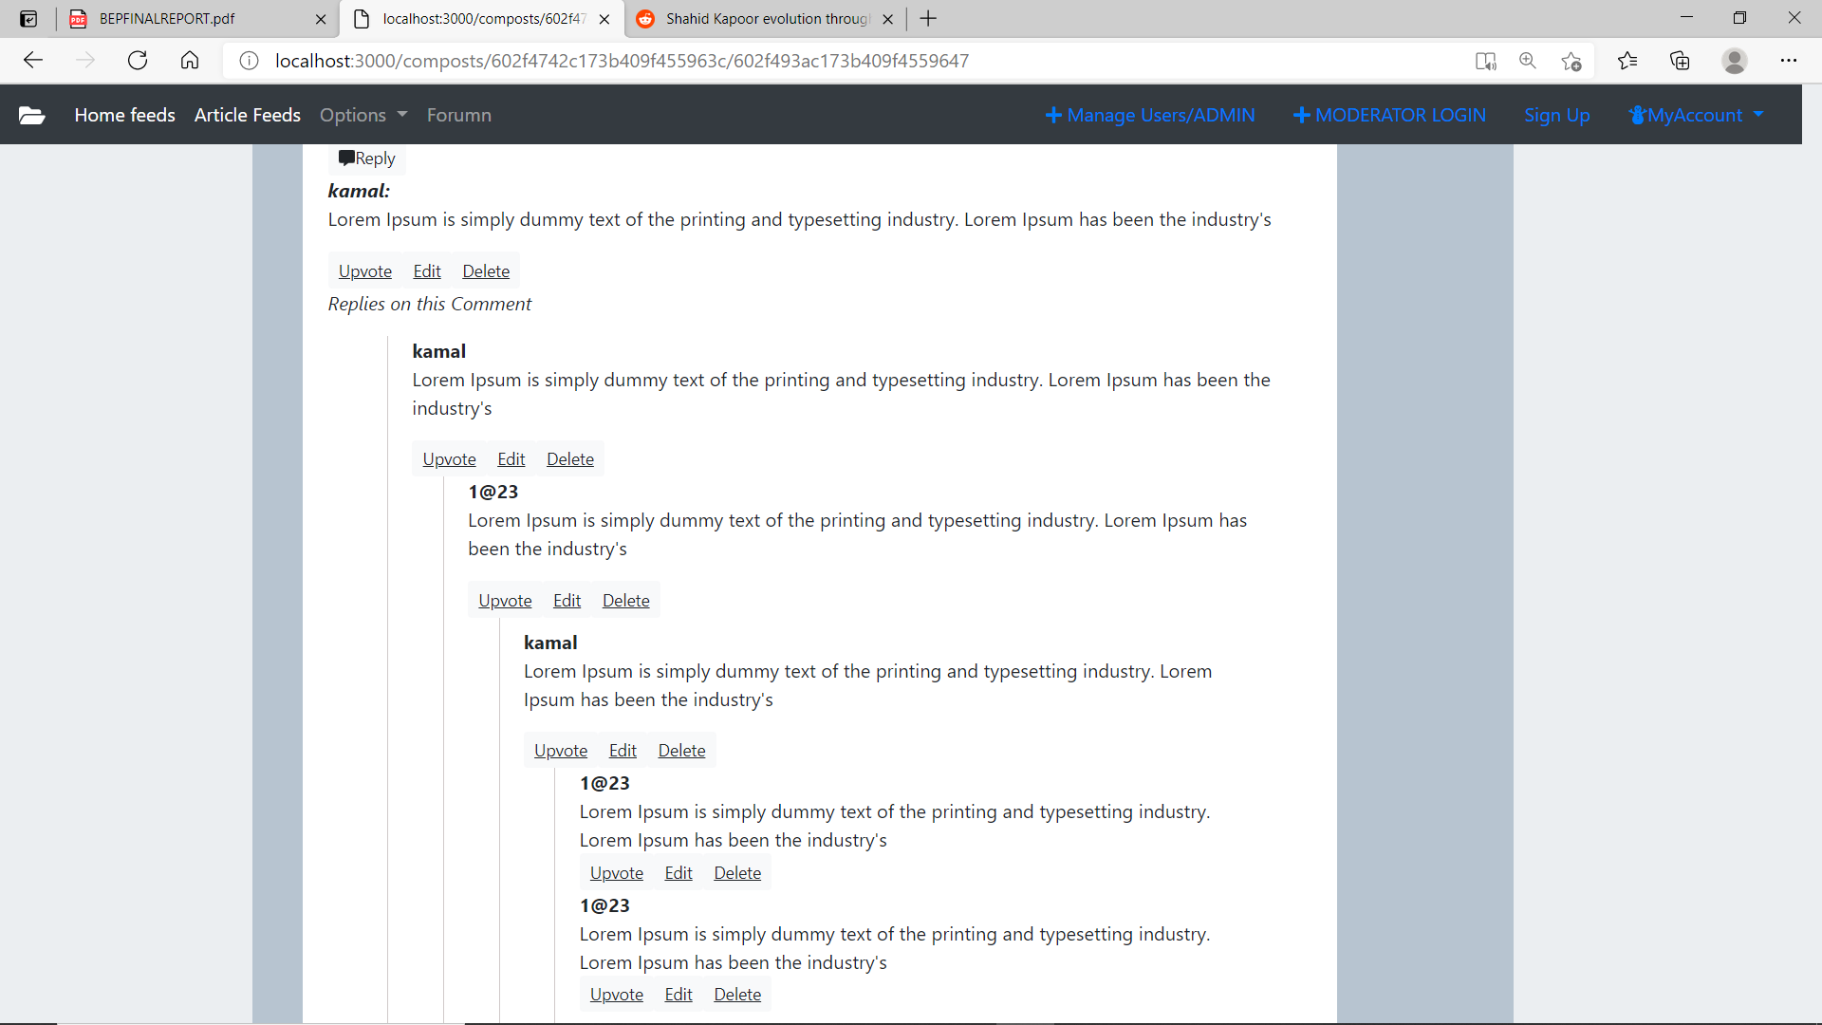This screenshot has width=1822, height=1025.
Task: Click the Collections icon
Action: pos(1680,60)
